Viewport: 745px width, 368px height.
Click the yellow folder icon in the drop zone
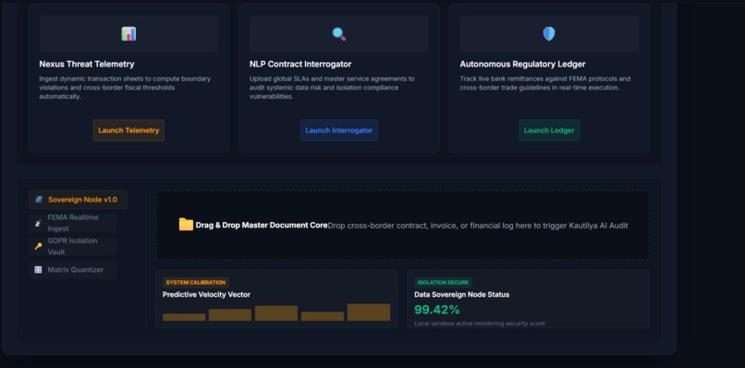(x=186, y=225)
